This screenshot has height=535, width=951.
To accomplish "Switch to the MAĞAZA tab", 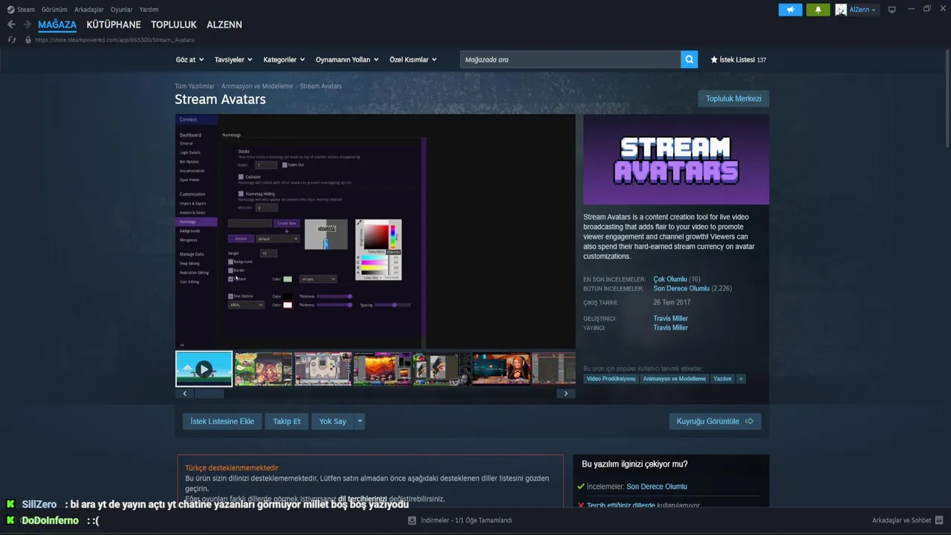I will 57,25.
